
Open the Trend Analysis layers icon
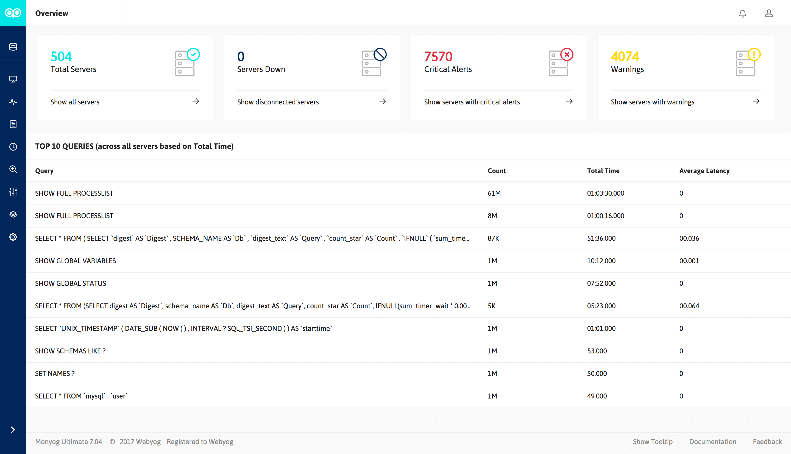(13, 214)
